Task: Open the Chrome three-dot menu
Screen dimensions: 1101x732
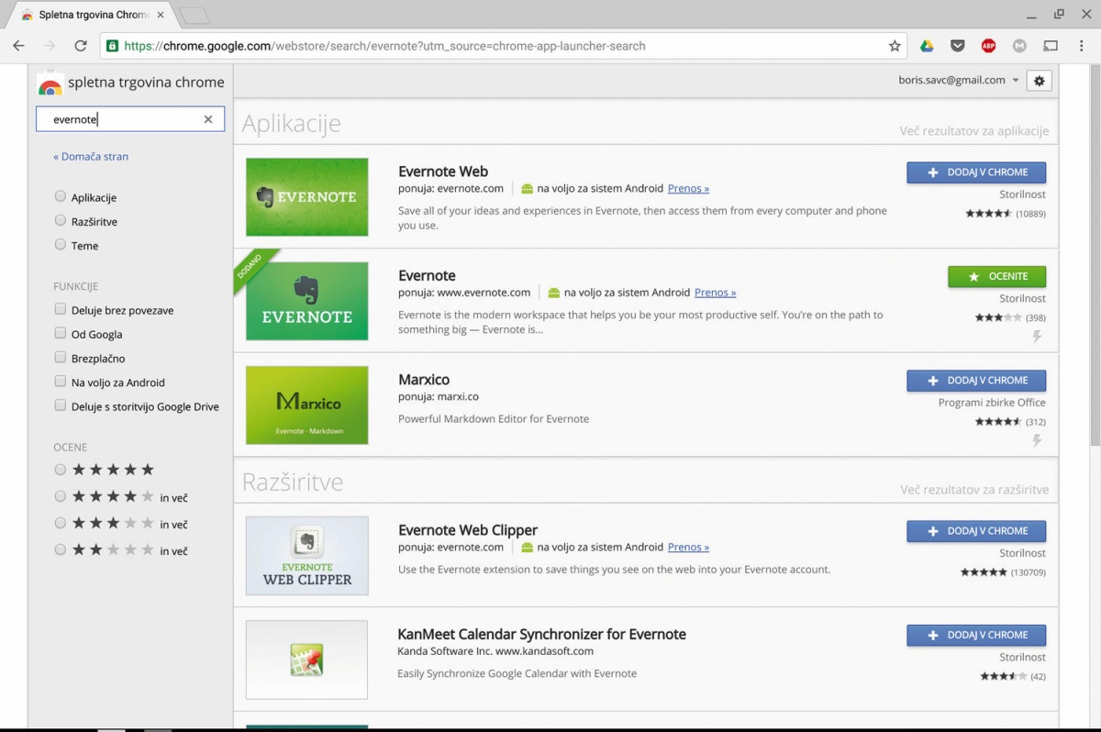Action: coord(1082,46)
